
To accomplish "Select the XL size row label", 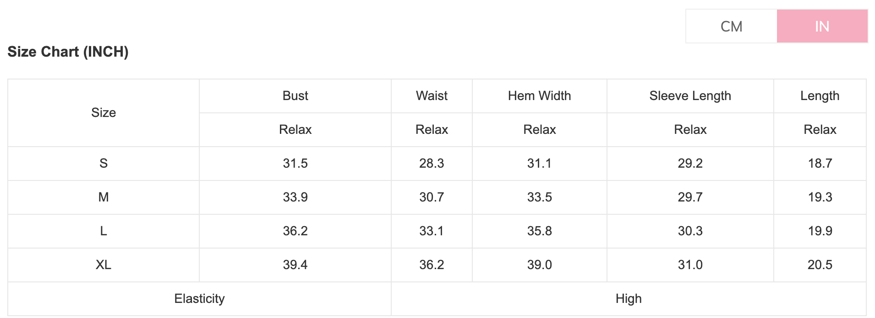I will click(x=104, y=265).
